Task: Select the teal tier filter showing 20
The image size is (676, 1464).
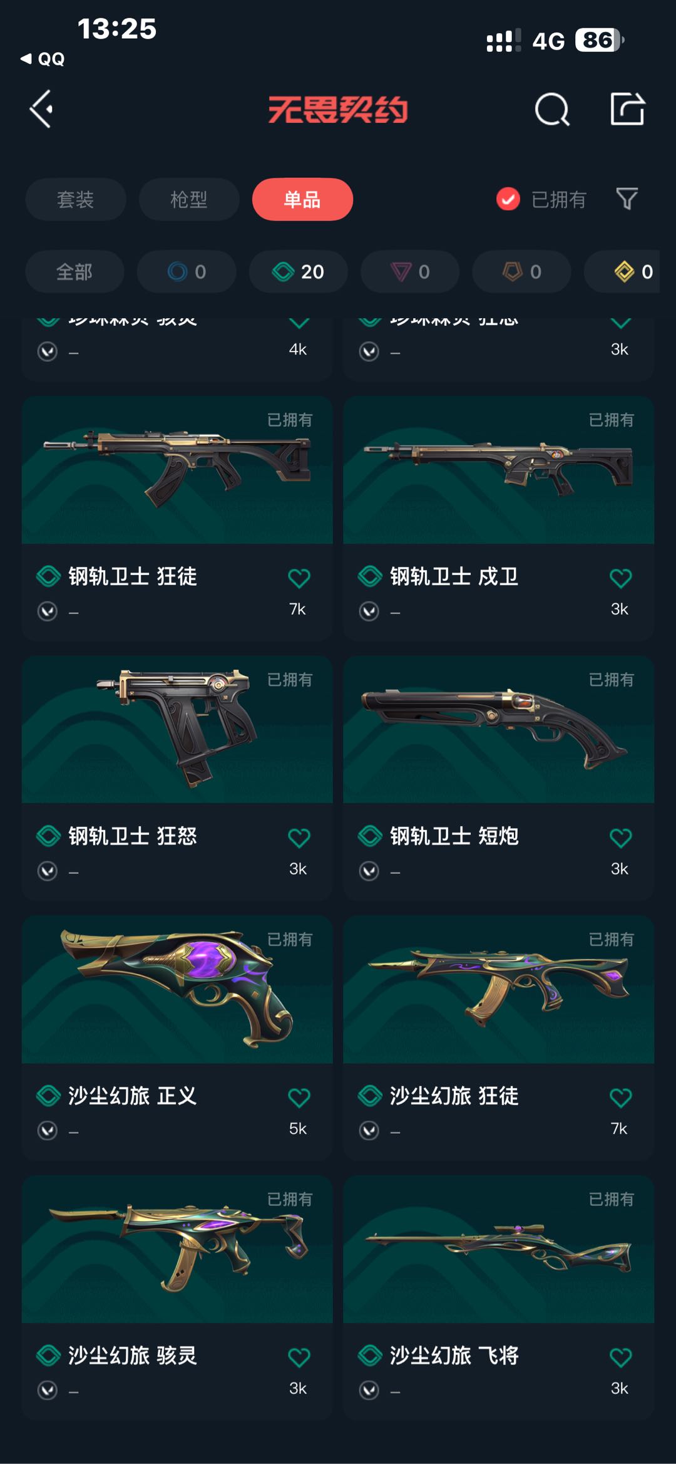Action: tap(298, 271)
